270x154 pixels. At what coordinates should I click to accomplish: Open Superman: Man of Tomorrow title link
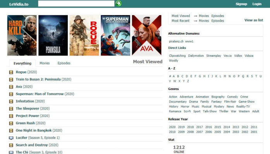(40, 94)
